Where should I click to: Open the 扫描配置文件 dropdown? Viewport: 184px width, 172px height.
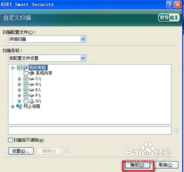coord(83,39)
